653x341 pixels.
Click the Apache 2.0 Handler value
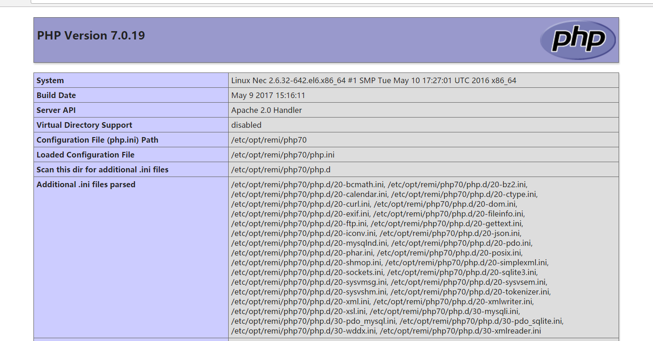(x=267, y=110)
